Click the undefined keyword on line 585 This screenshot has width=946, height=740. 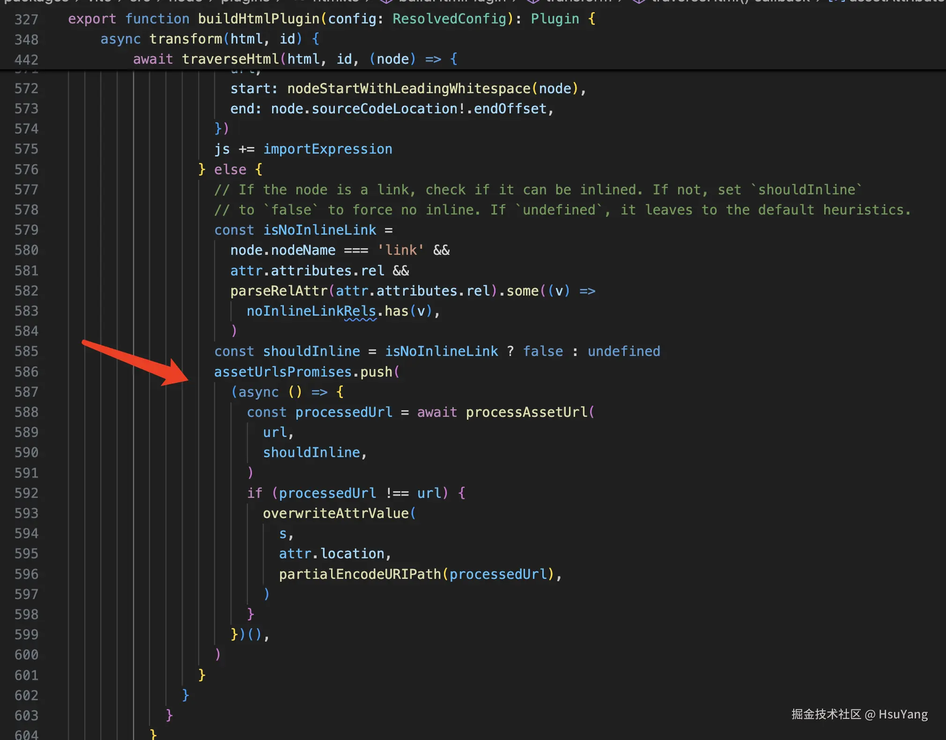pyautogui.click(x=623, y=351)
